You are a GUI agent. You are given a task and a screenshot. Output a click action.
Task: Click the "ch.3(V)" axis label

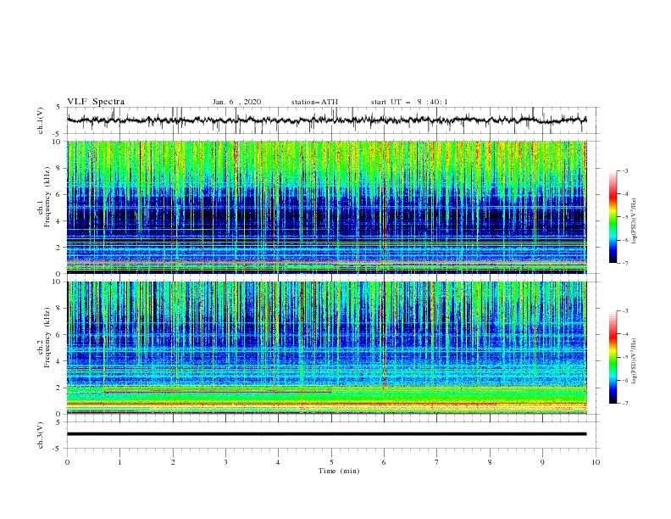pos(41,435)
